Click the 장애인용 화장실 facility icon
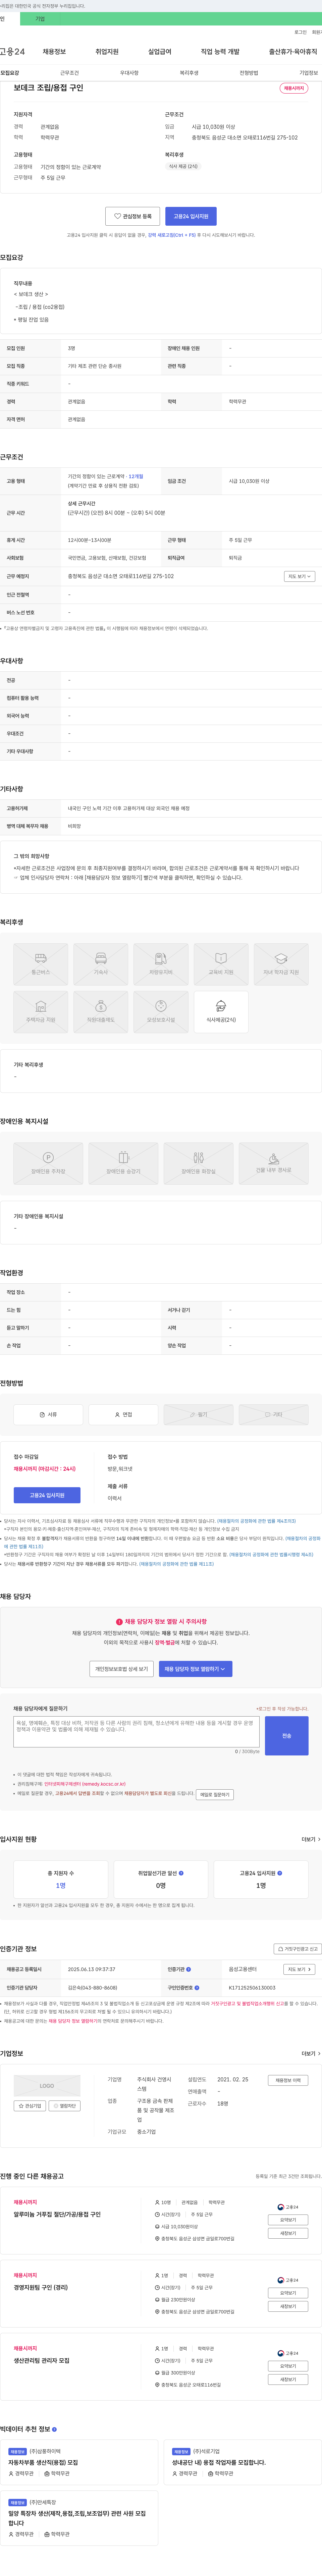Image resolution: width=322 pixels, height=2576 pixels. click(198, 1163)
